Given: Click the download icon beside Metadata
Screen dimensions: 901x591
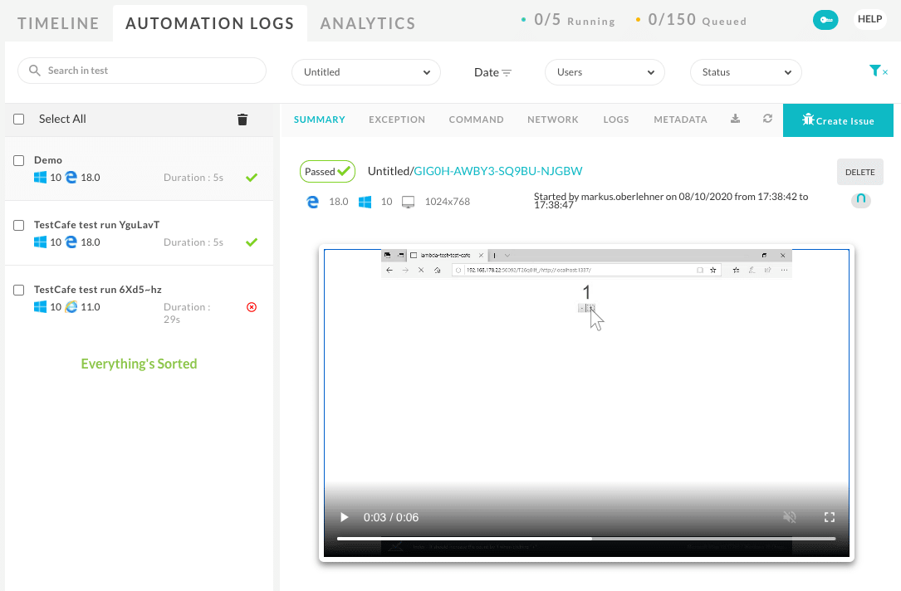Looking at the screenshot, I should [x=735, y=120].
